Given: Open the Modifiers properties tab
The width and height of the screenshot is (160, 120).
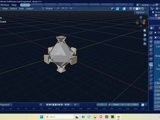Looking at the screenshot, I should point(151,68).
